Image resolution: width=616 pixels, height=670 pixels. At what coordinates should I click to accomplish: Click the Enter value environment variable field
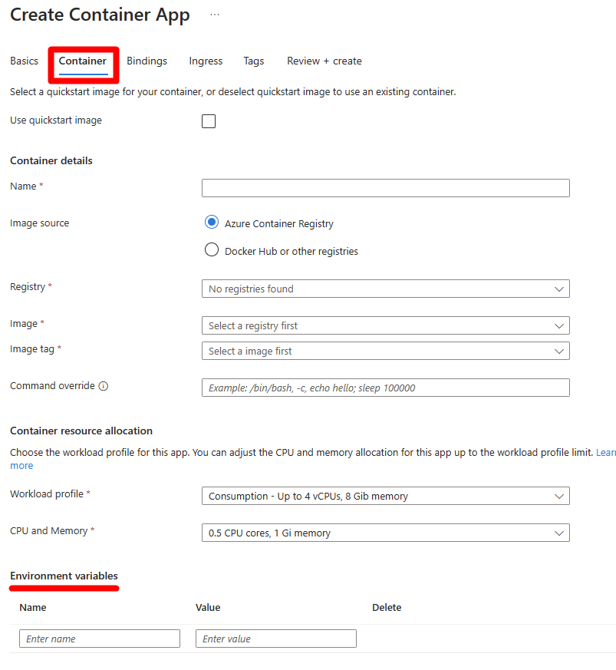coord(275,638)
